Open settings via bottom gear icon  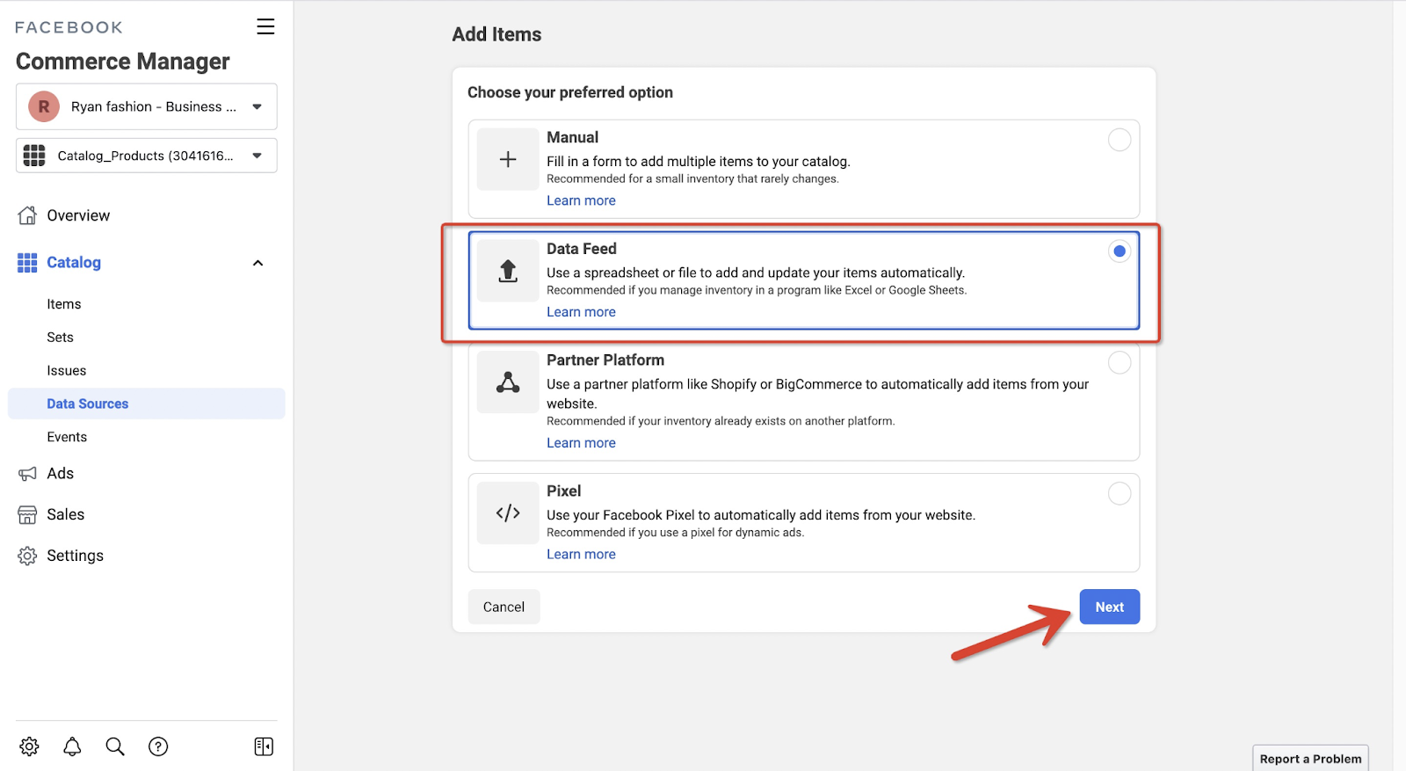coord(29,746)
